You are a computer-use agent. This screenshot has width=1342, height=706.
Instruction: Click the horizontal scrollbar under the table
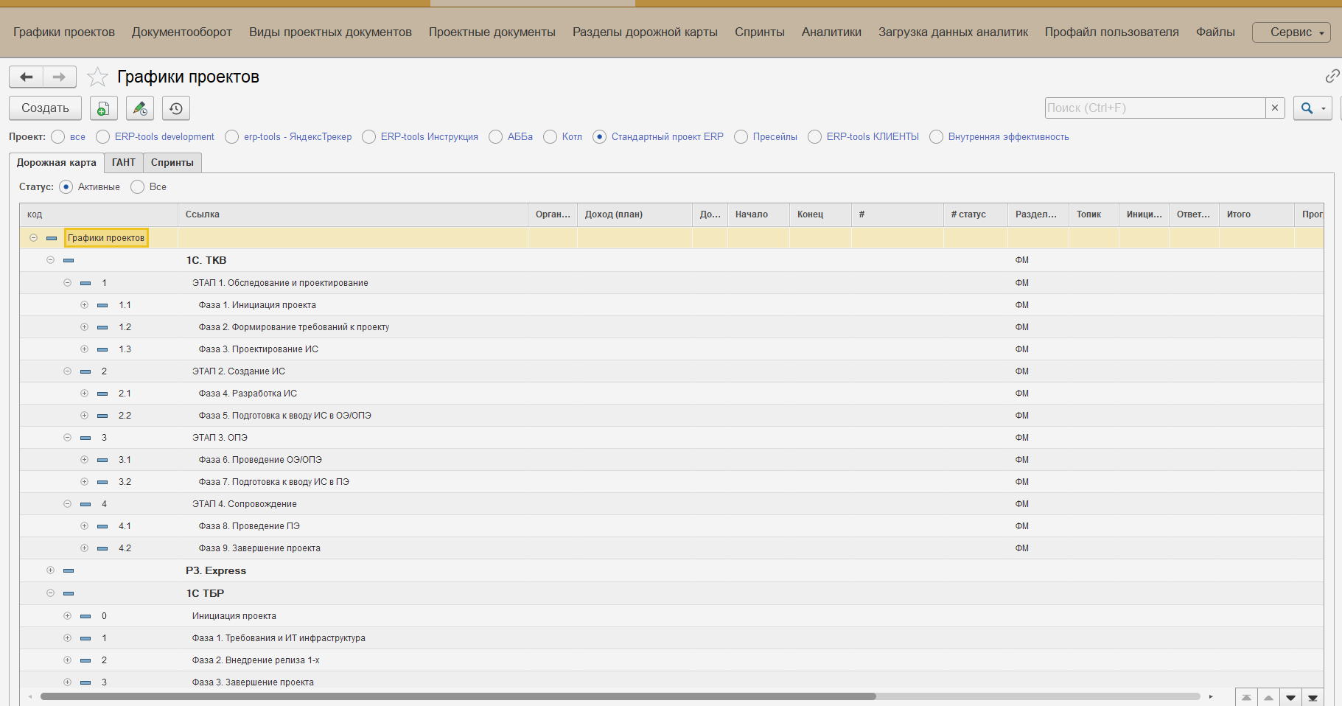pos(457,696)
